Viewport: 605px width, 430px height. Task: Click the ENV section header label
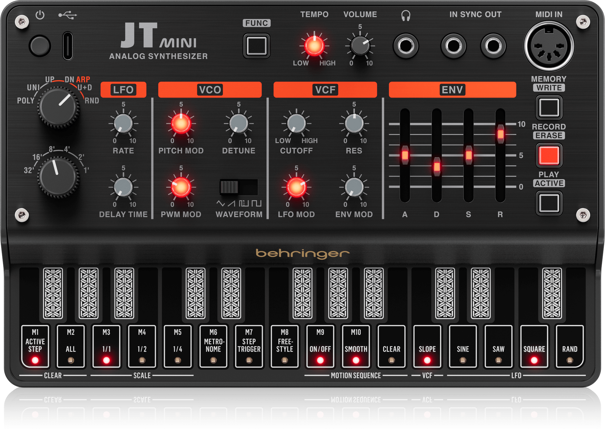tap(452, 90)
